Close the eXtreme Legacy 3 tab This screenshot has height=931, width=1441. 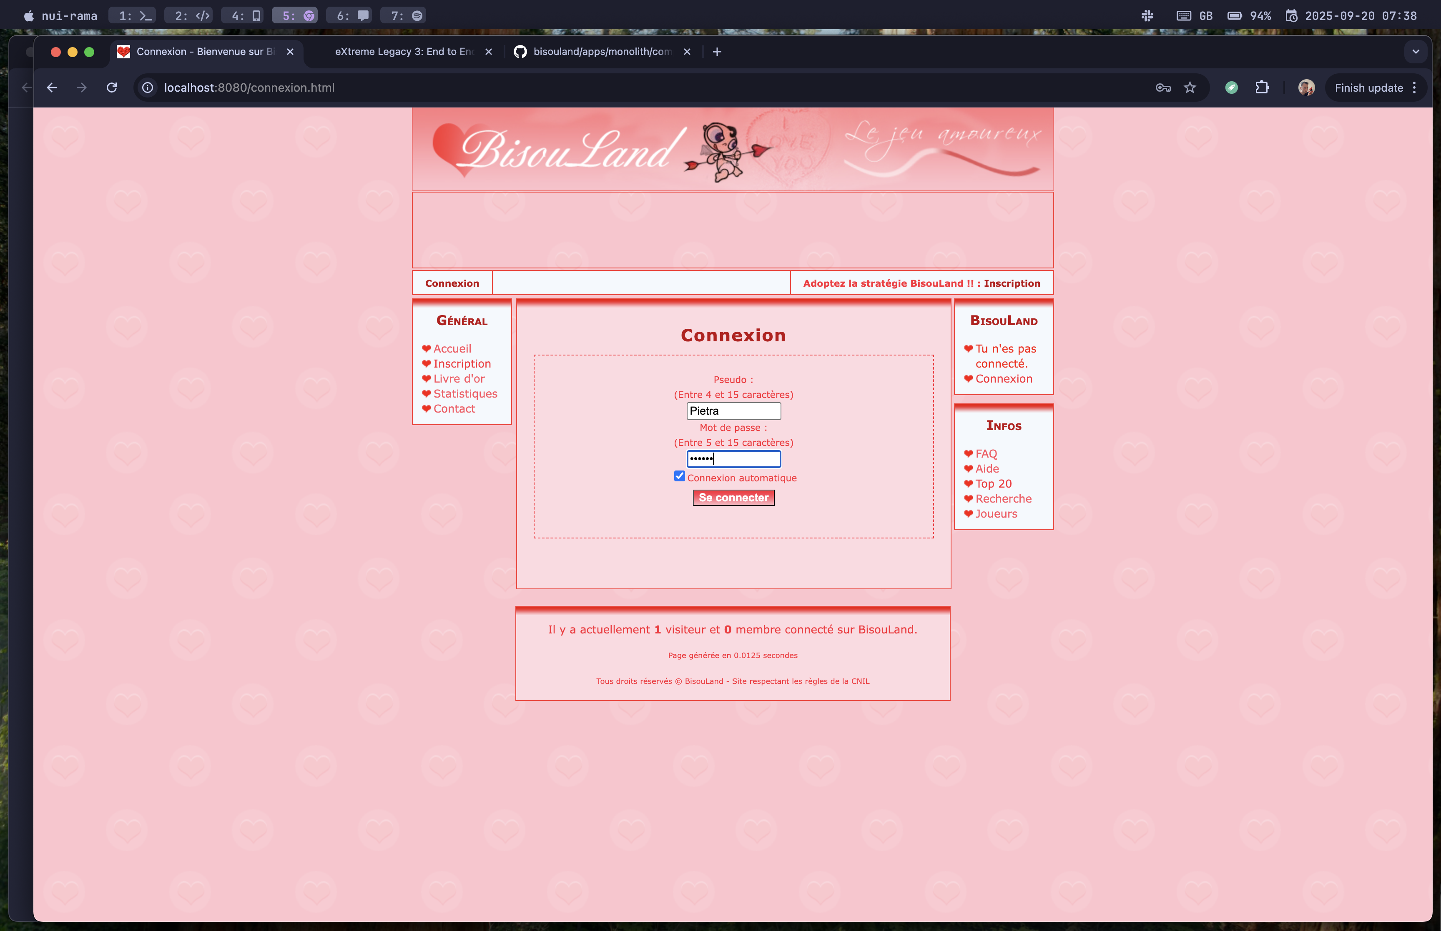pyautogui.click(x=489, y=52)
